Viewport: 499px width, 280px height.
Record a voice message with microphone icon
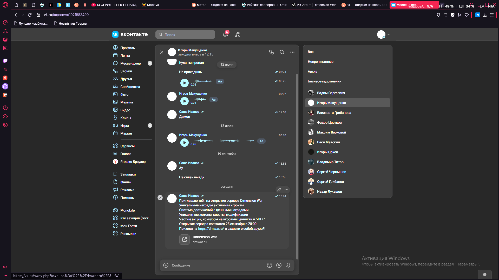(288, 265)
